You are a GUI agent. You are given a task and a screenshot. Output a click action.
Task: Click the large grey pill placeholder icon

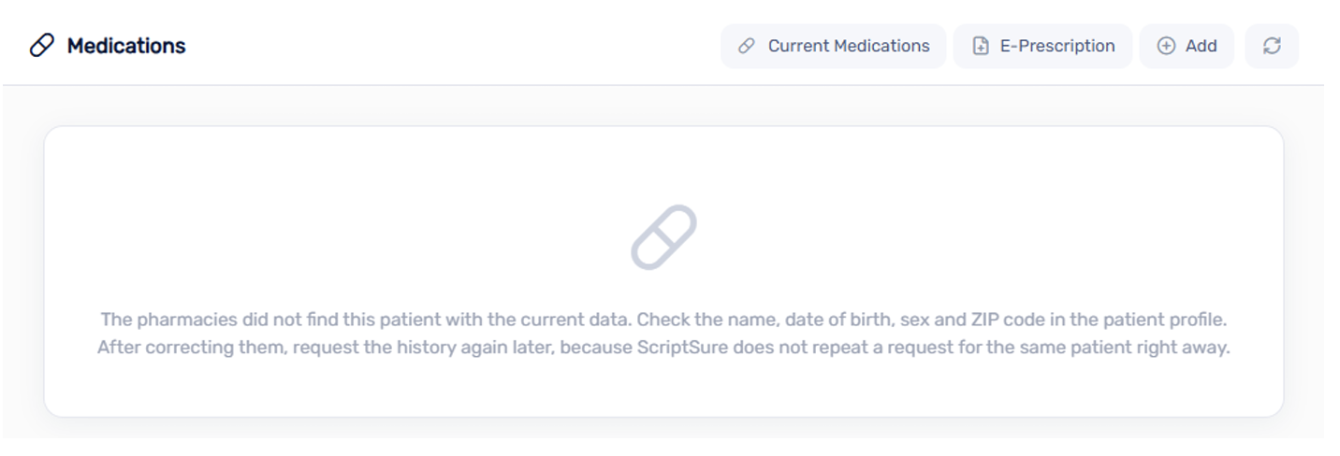(x=663, y=236)
